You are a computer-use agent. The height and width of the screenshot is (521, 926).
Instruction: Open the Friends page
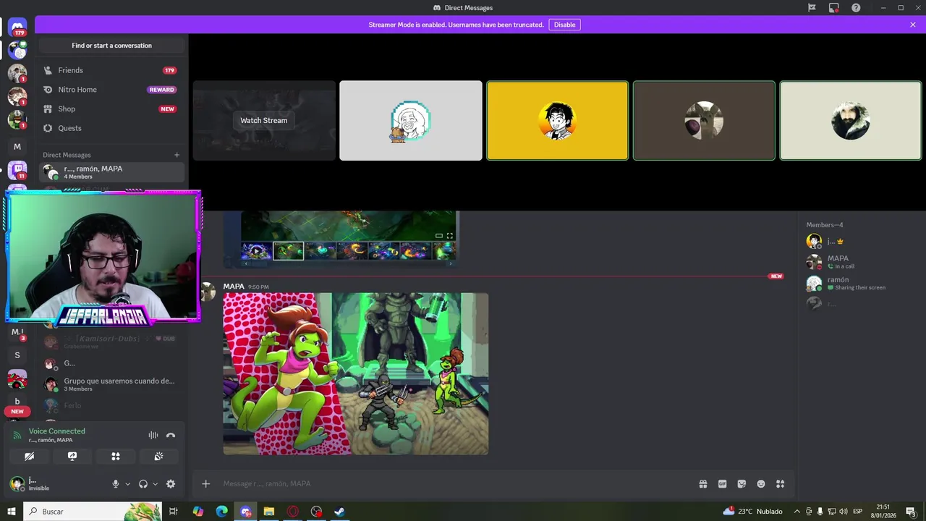pos(111,70)
